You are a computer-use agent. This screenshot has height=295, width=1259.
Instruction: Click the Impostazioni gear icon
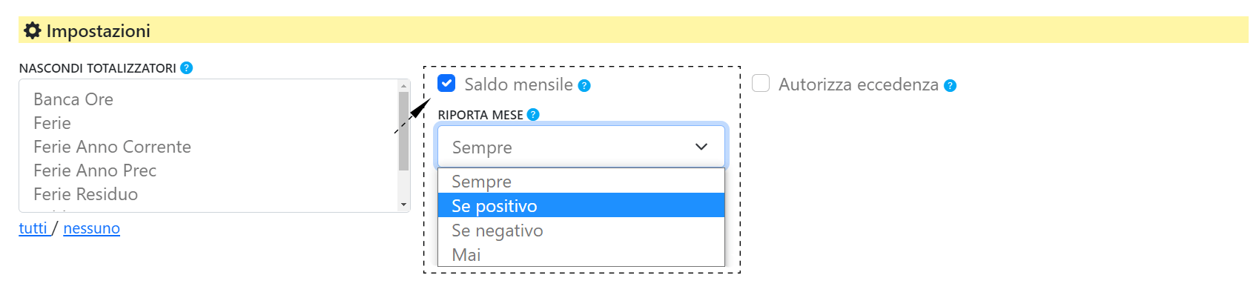pyautogui.click(x=33, y=30)
